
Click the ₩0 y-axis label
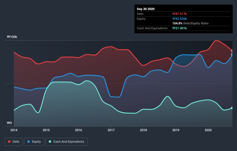tap(9, 123)
